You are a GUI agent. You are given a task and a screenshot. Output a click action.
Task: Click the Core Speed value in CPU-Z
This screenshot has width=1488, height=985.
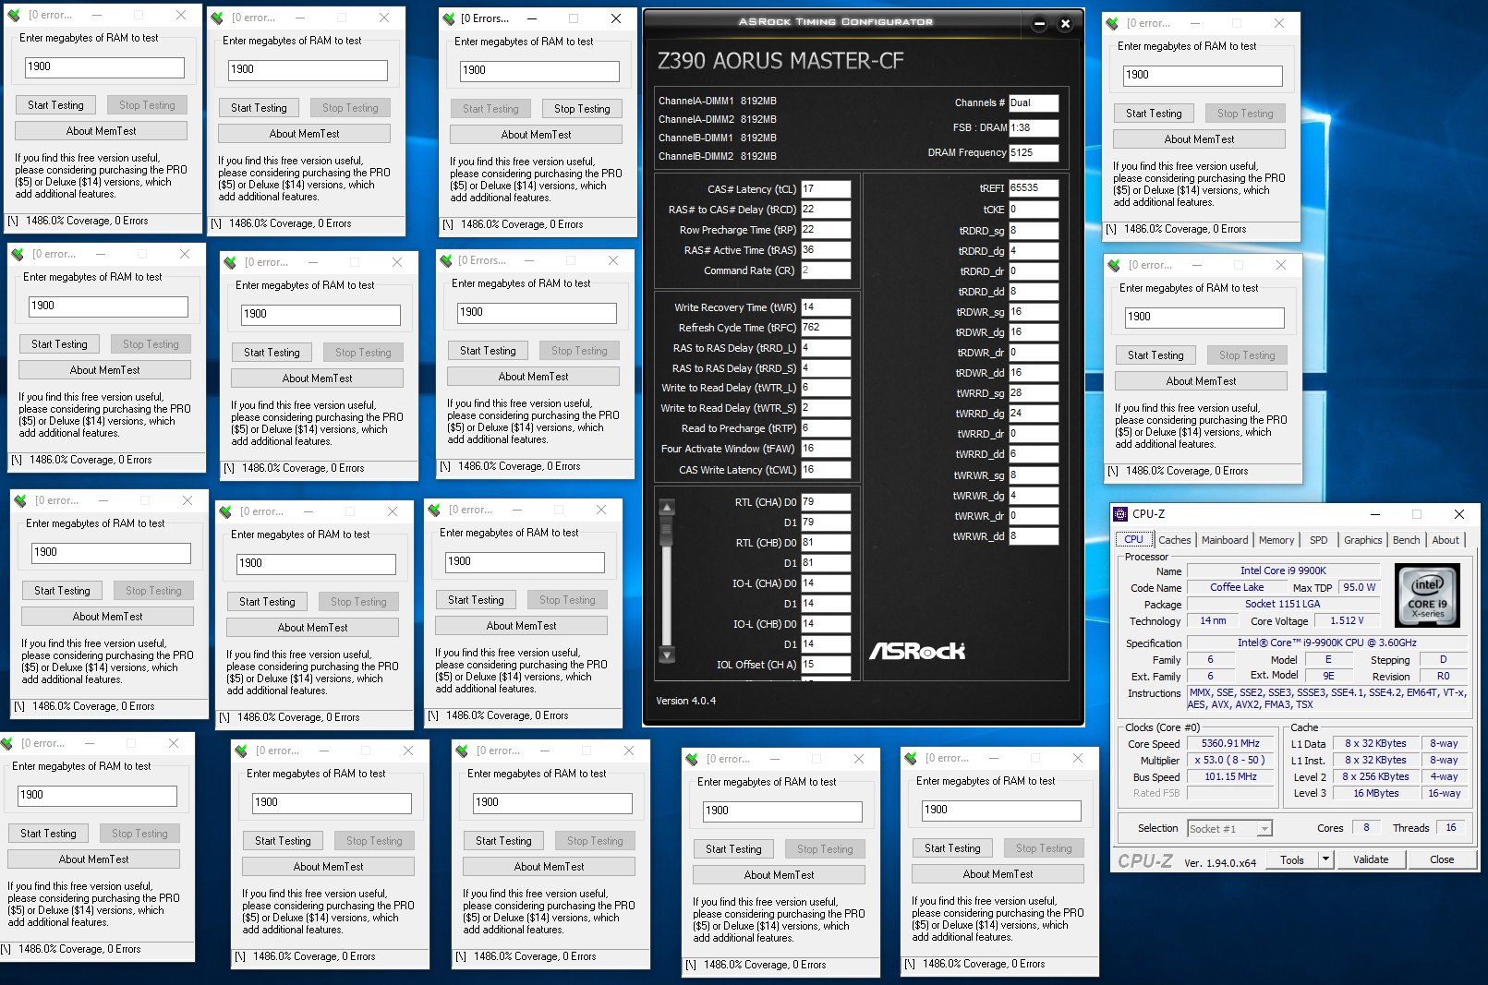pyautogui.click(x=1230, y=744)
